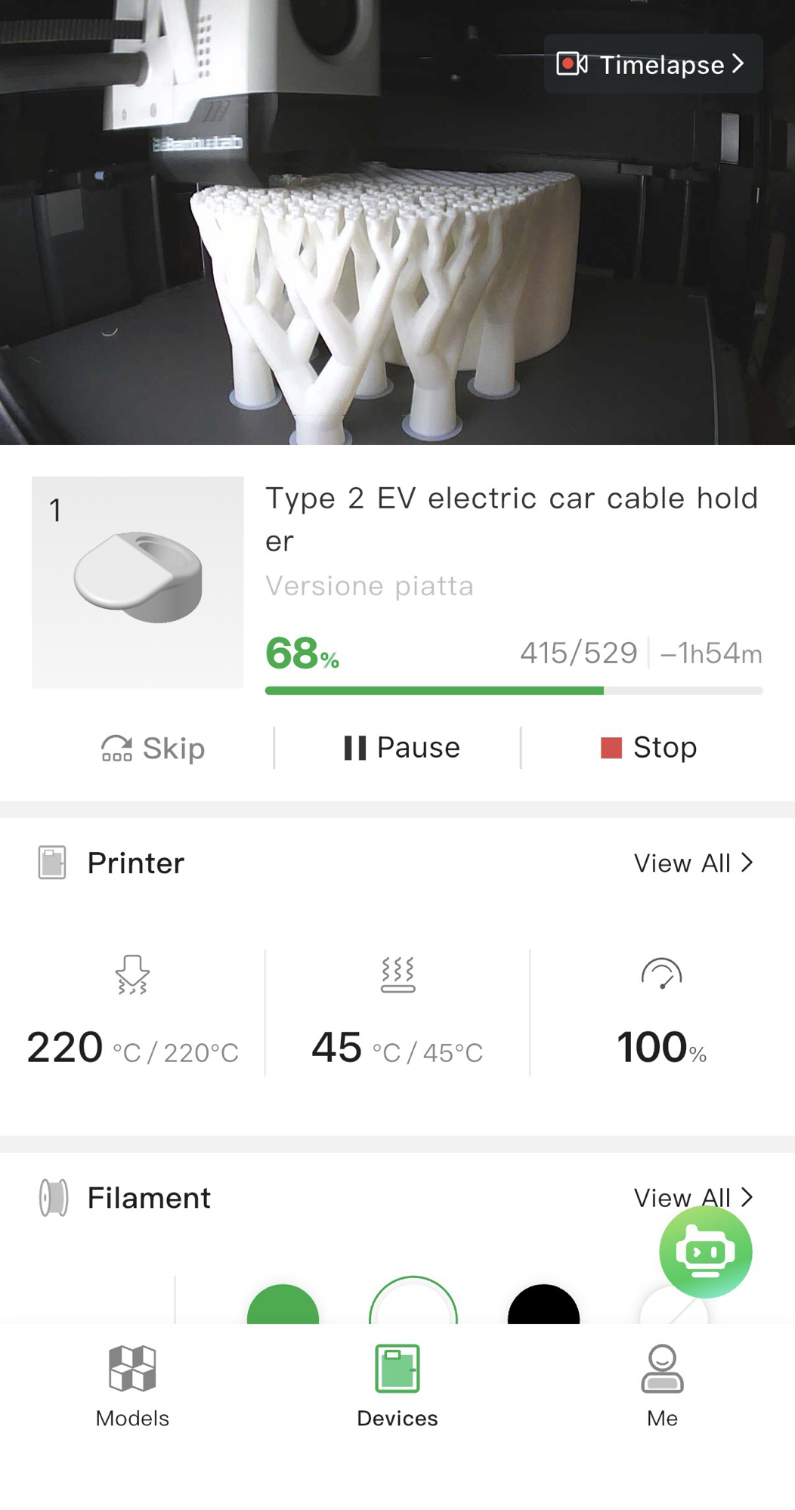The image size is (795, 1510).
Task: Tap the heated bed temperature icon
Action: click(397, 974)
